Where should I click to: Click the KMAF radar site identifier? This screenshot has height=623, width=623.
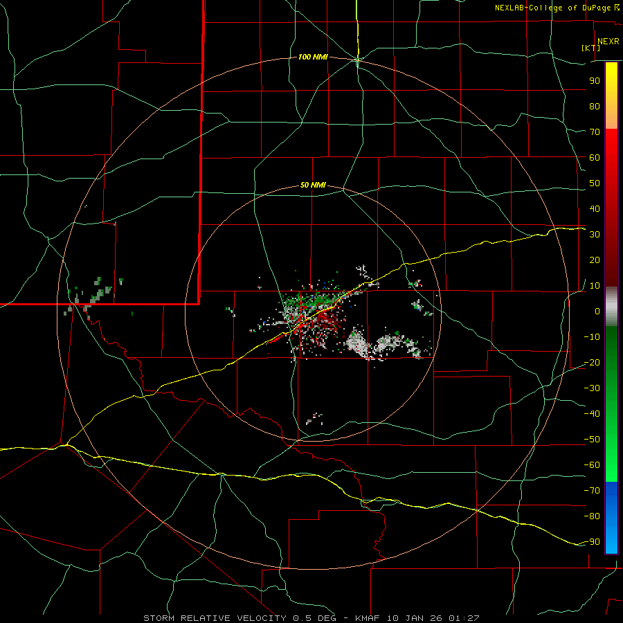pos(366,618)
